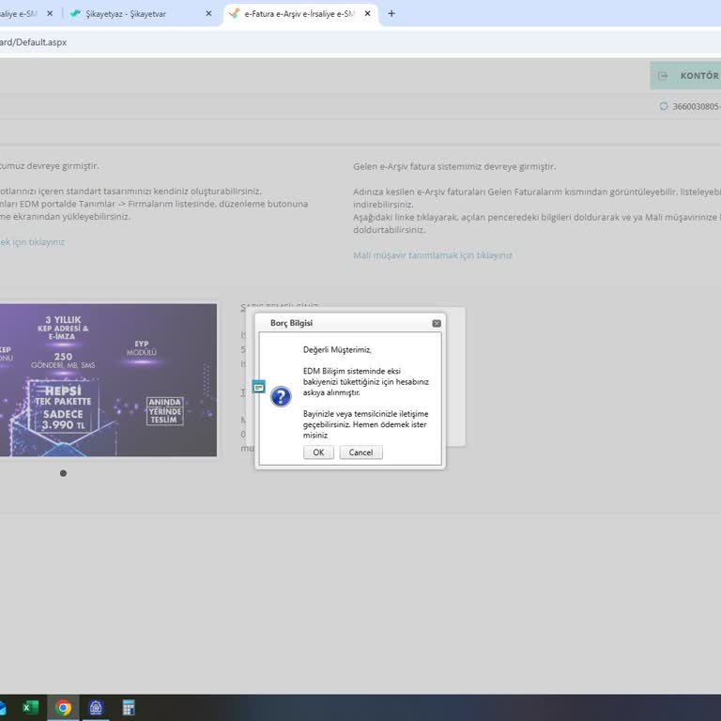
Task: Launch Calculator from the taskbar
Action: tap(129, 708)
